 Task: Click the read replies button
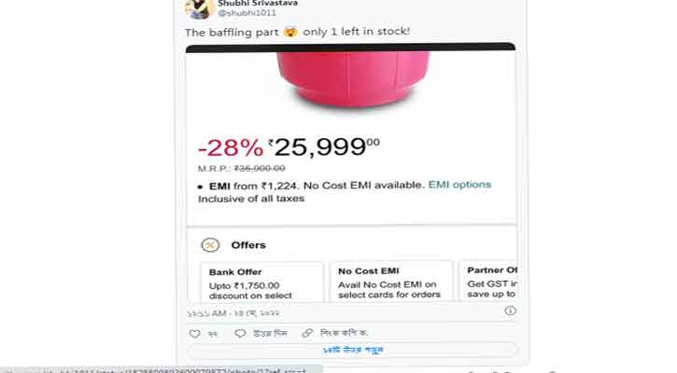[x=351, y=350]
